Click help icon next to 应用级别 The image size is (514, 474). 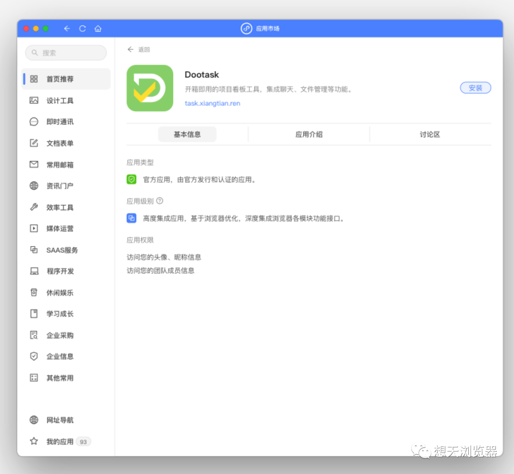[x=159, y=201]
